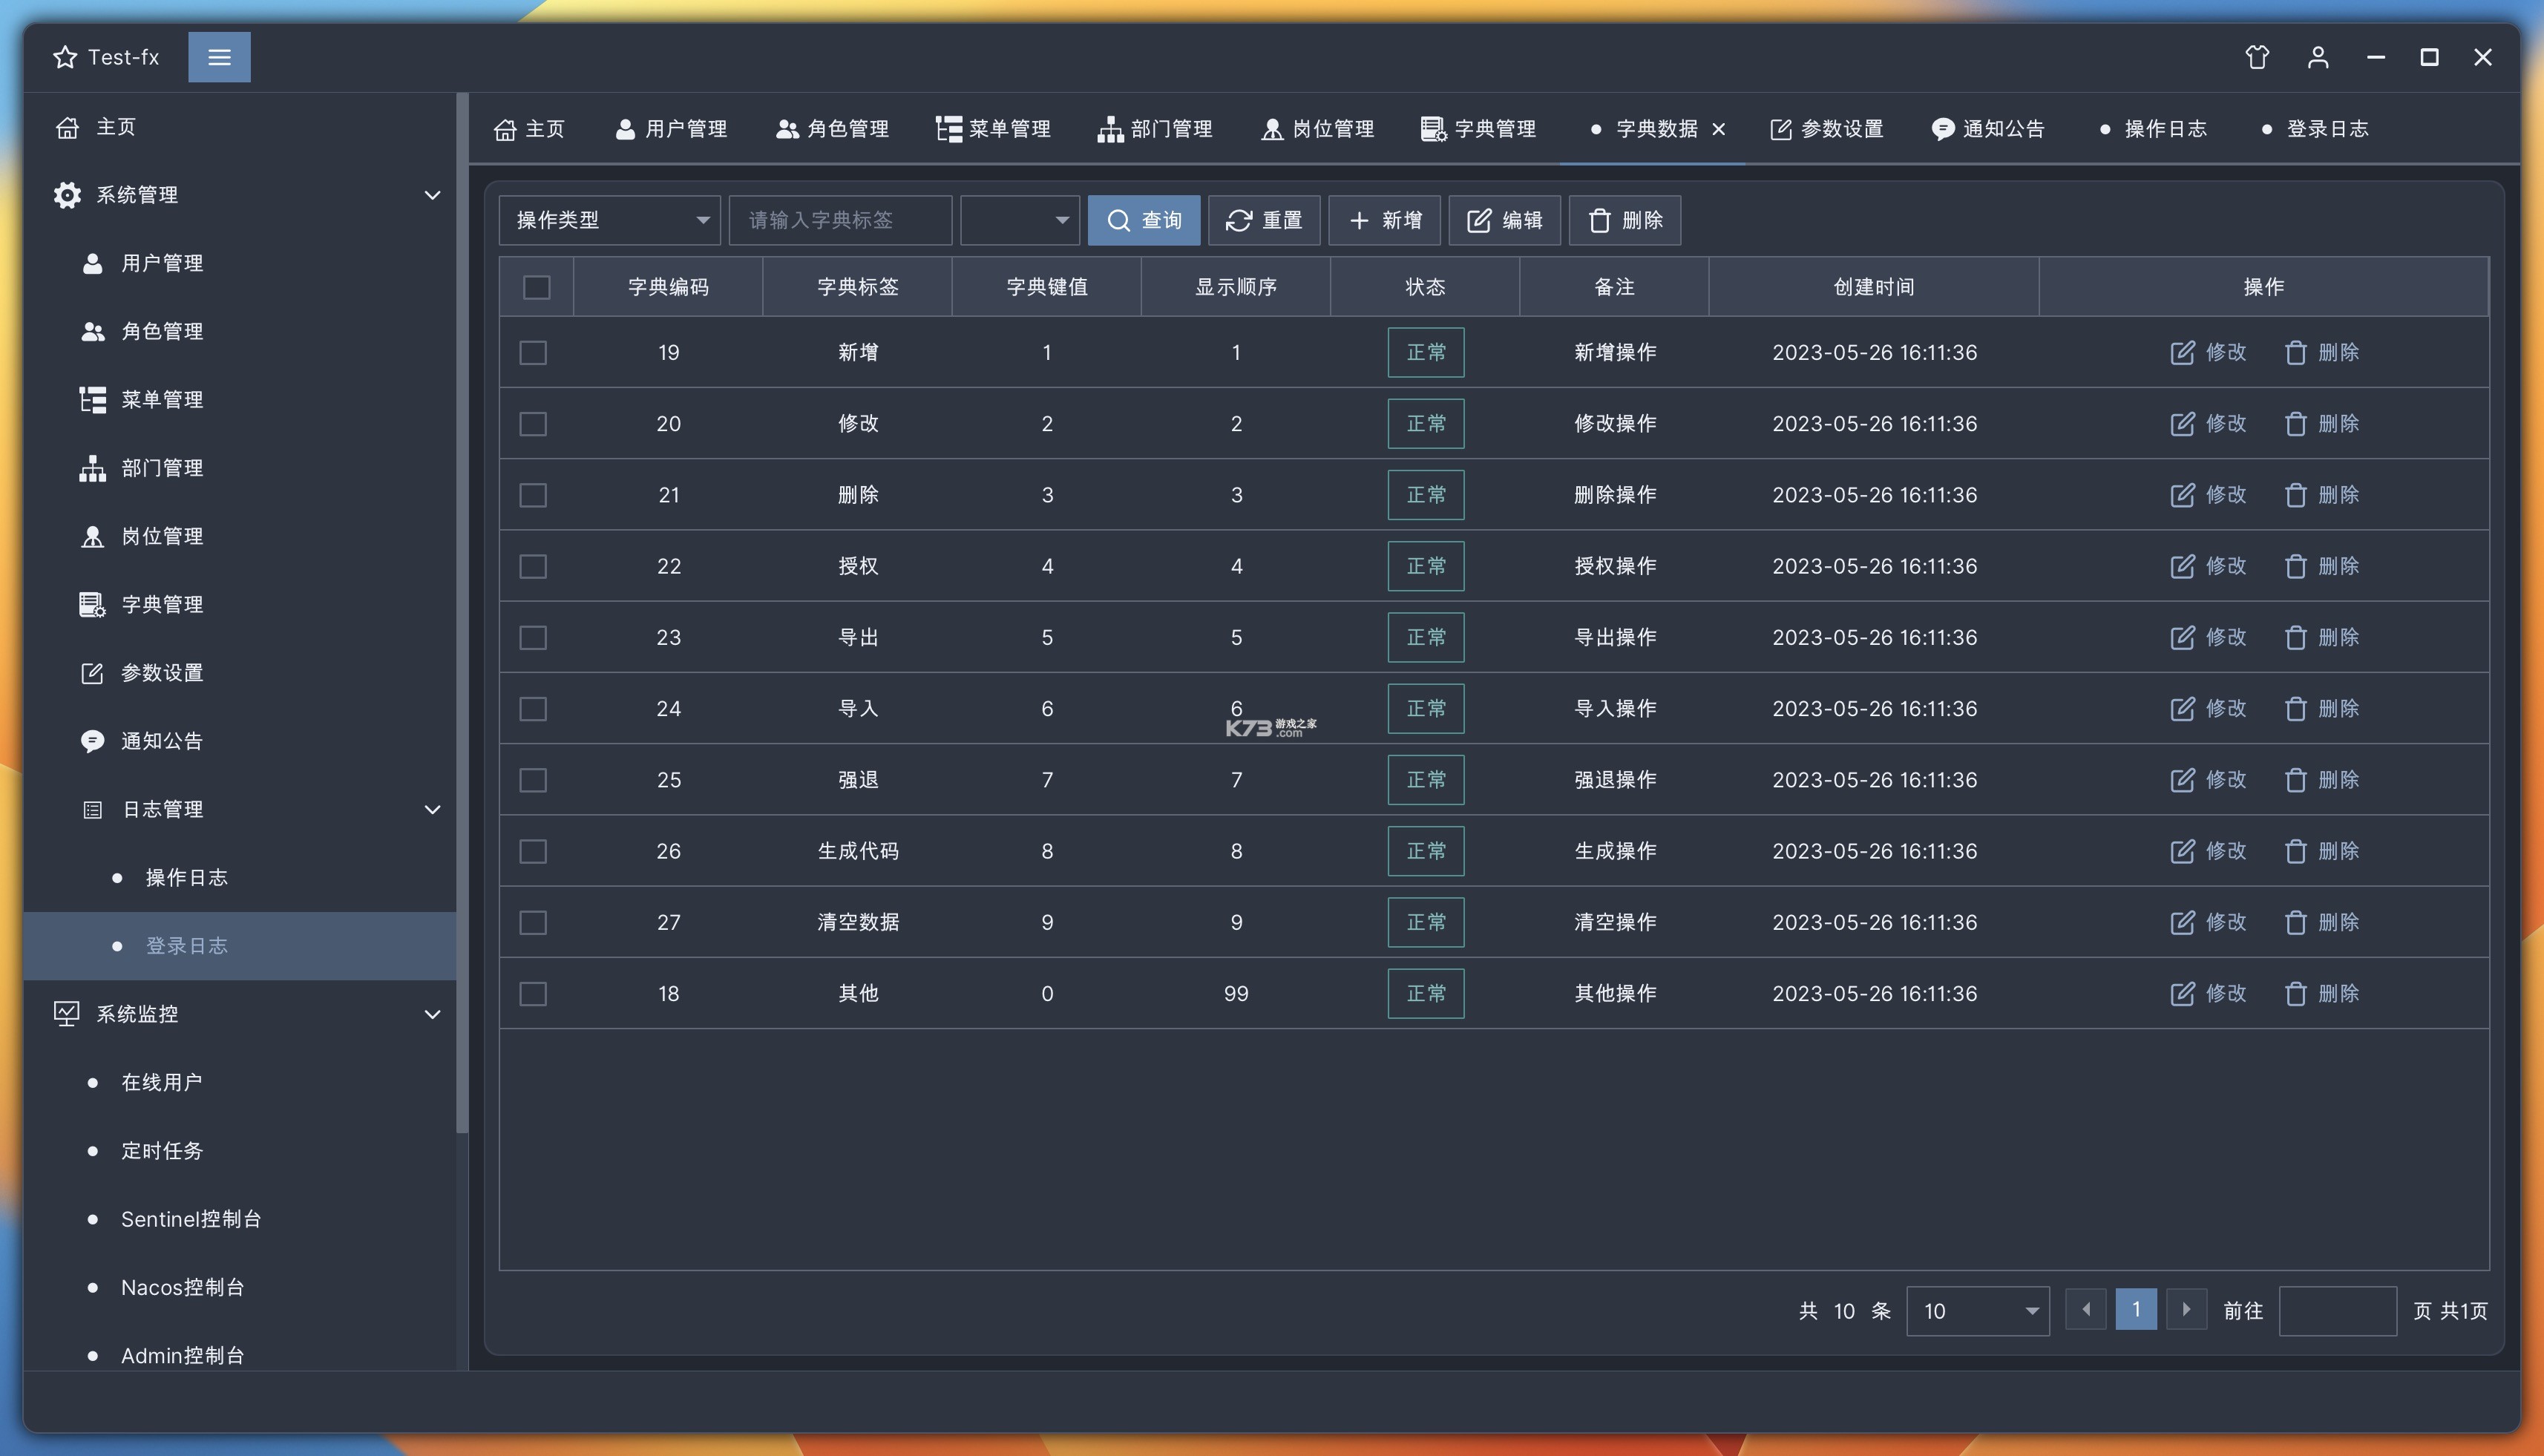
Task: Collapse the 系统监控 sidebar section
Action: tap(432, 1014)
